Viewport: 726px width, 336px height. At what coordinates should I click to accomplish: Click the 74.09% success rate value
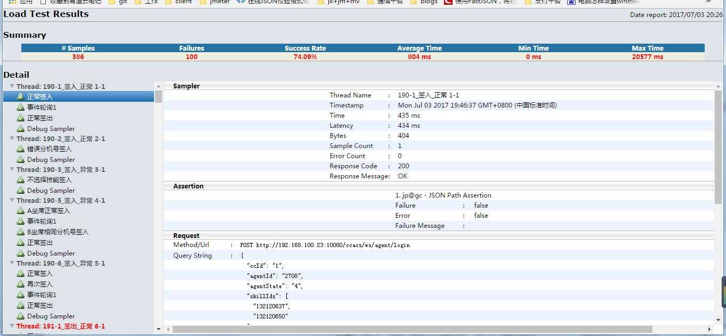pos(305,56)
